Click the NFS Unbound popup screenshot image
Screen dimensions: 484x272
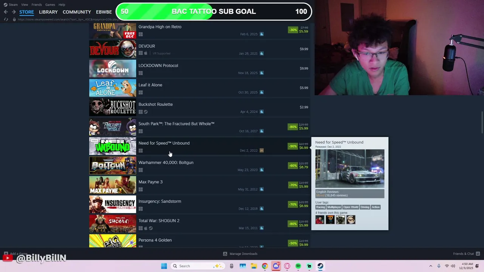click(350, 168)
